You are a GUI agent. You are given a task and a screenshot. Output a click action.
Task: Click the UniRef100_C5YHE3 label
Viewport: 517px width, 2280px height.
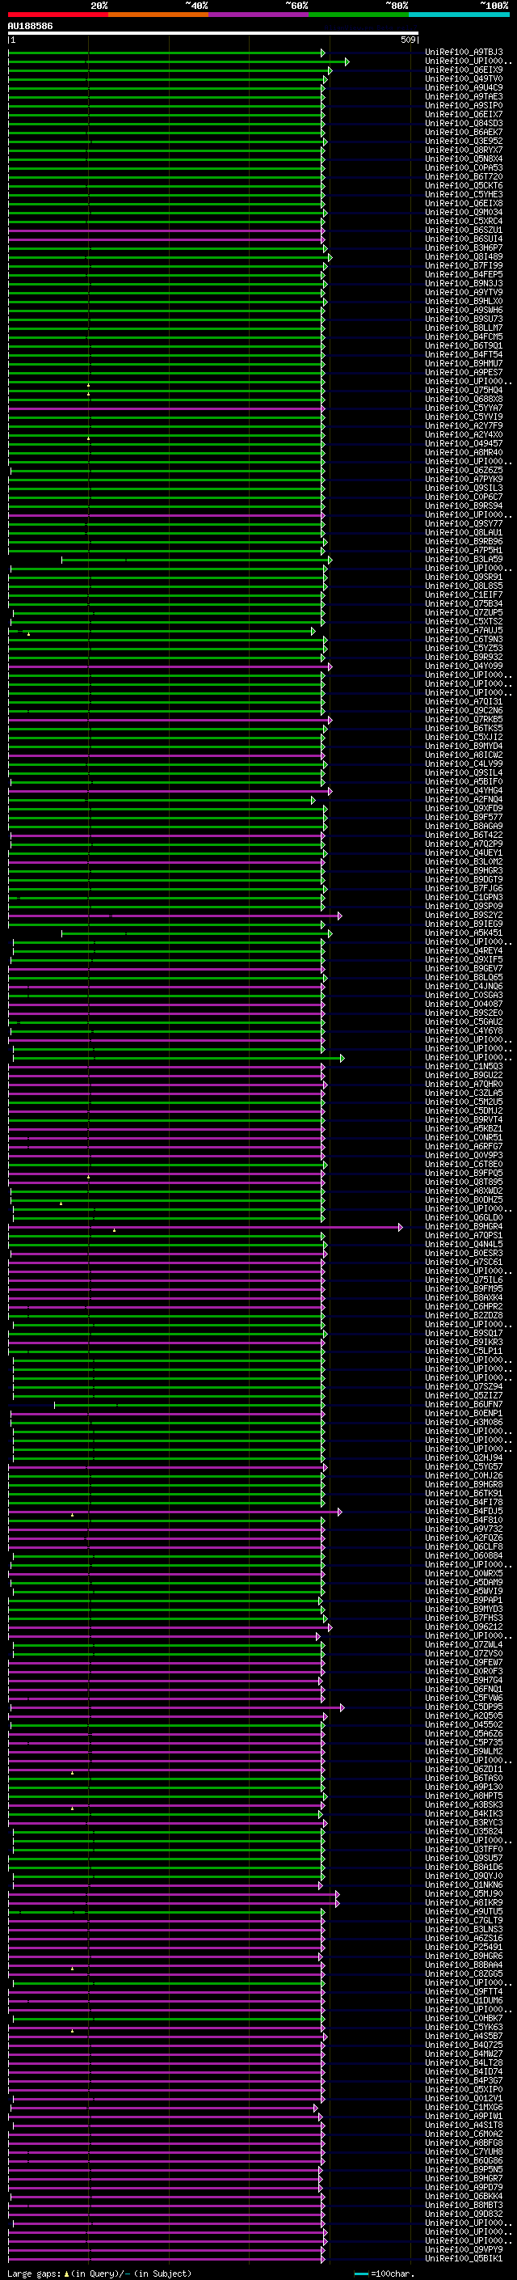(464, 194)
